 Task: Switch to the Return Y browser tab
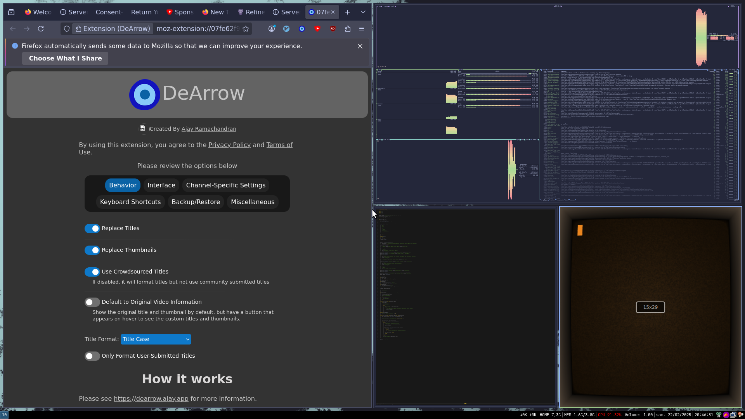[x=144, y=12]
